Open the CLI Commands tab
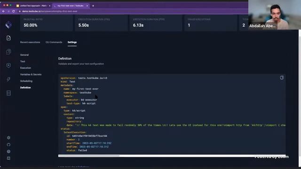 pyautogui.click(x=54, y=42)
